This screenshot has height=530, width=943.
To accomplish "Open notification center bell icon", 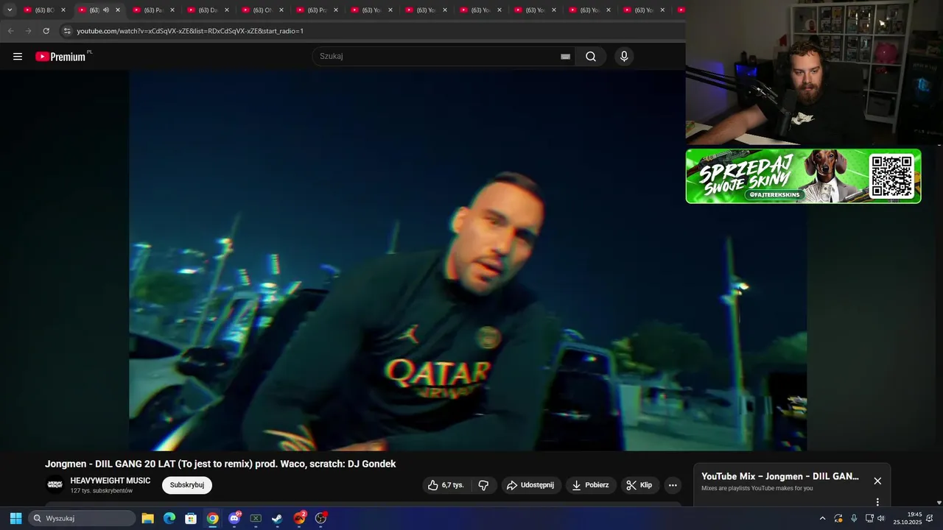I will pos(930,518).
